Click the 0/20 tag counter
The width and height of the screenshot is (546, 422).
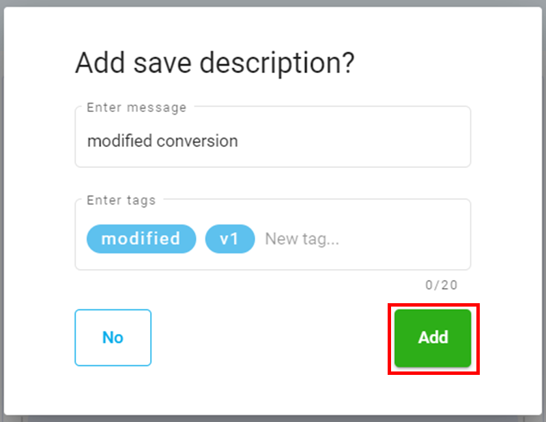pyautogui.click(x=441, y=285)
